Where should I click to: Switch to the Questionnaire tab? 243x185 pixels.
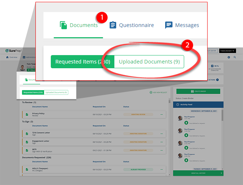coord(132,25)
